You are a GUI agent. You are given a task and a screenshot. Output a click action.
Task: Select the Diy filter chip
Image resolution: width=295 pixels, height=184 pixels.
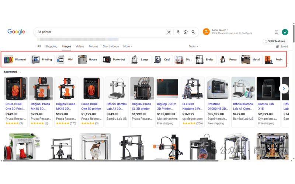[x=184, y=60]
